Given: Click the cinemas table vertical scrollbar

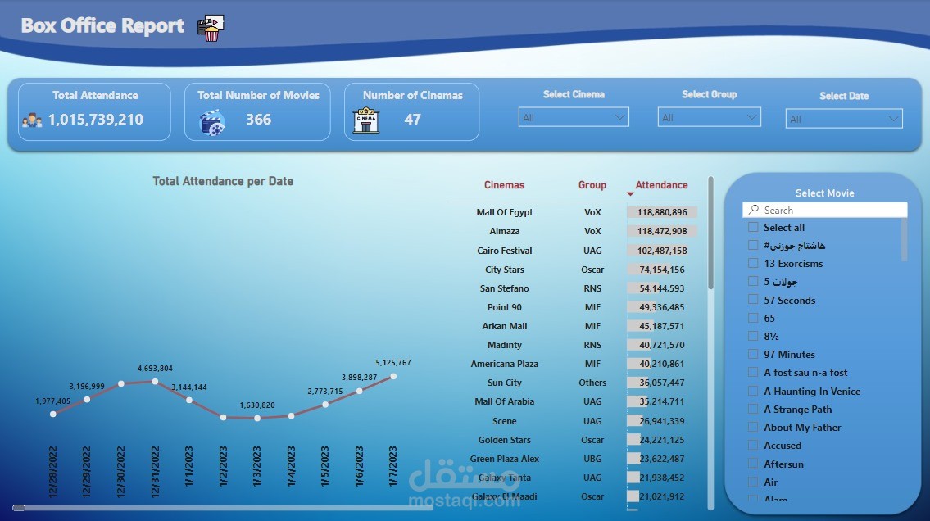Looking at the screenshot, I should click(x=710, y=233).
